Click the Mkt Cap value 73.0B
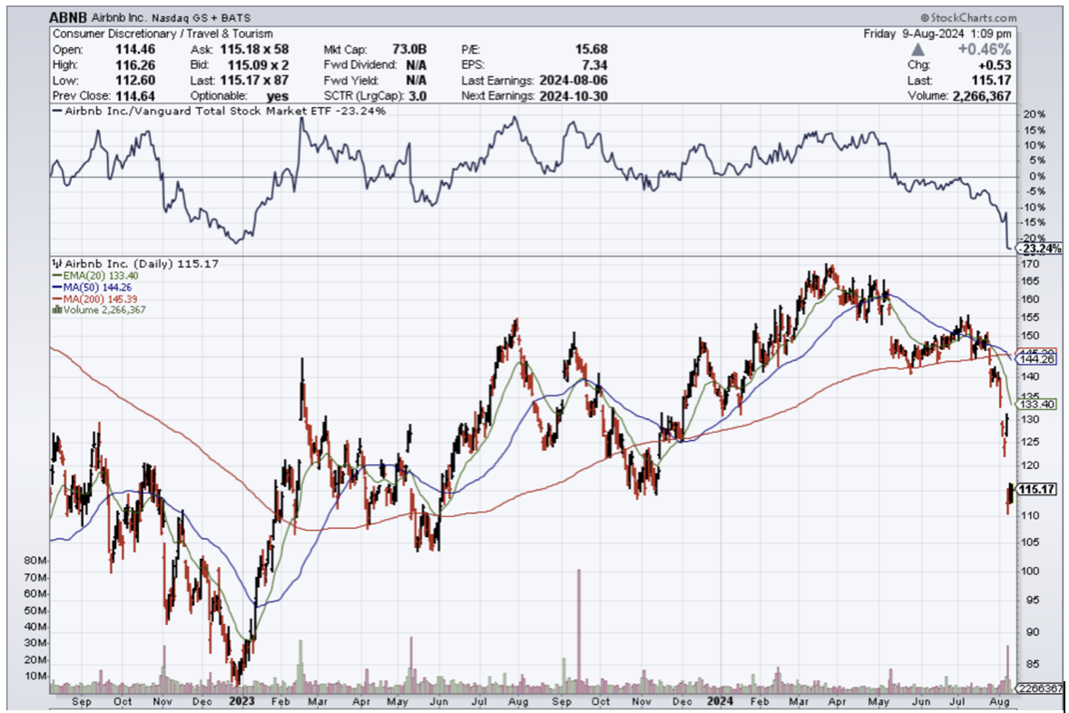The width and height of the screenshot is (1069, 713). (x=409, y=49)
